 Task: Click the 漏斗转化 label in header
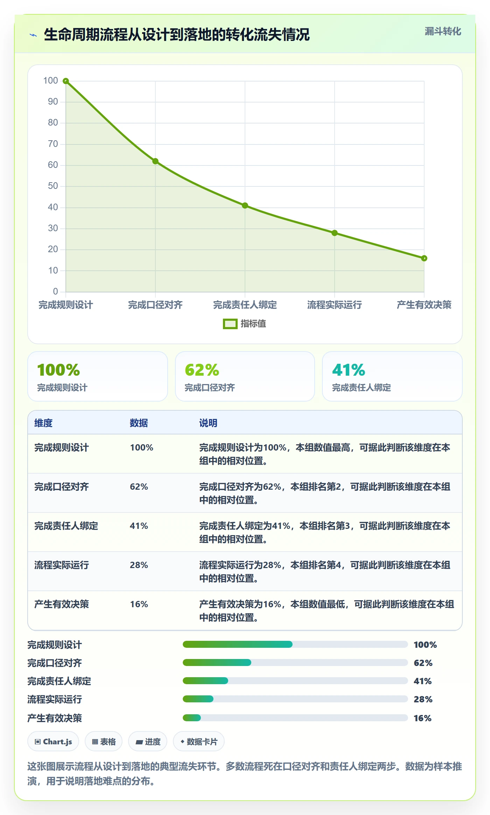443,31
